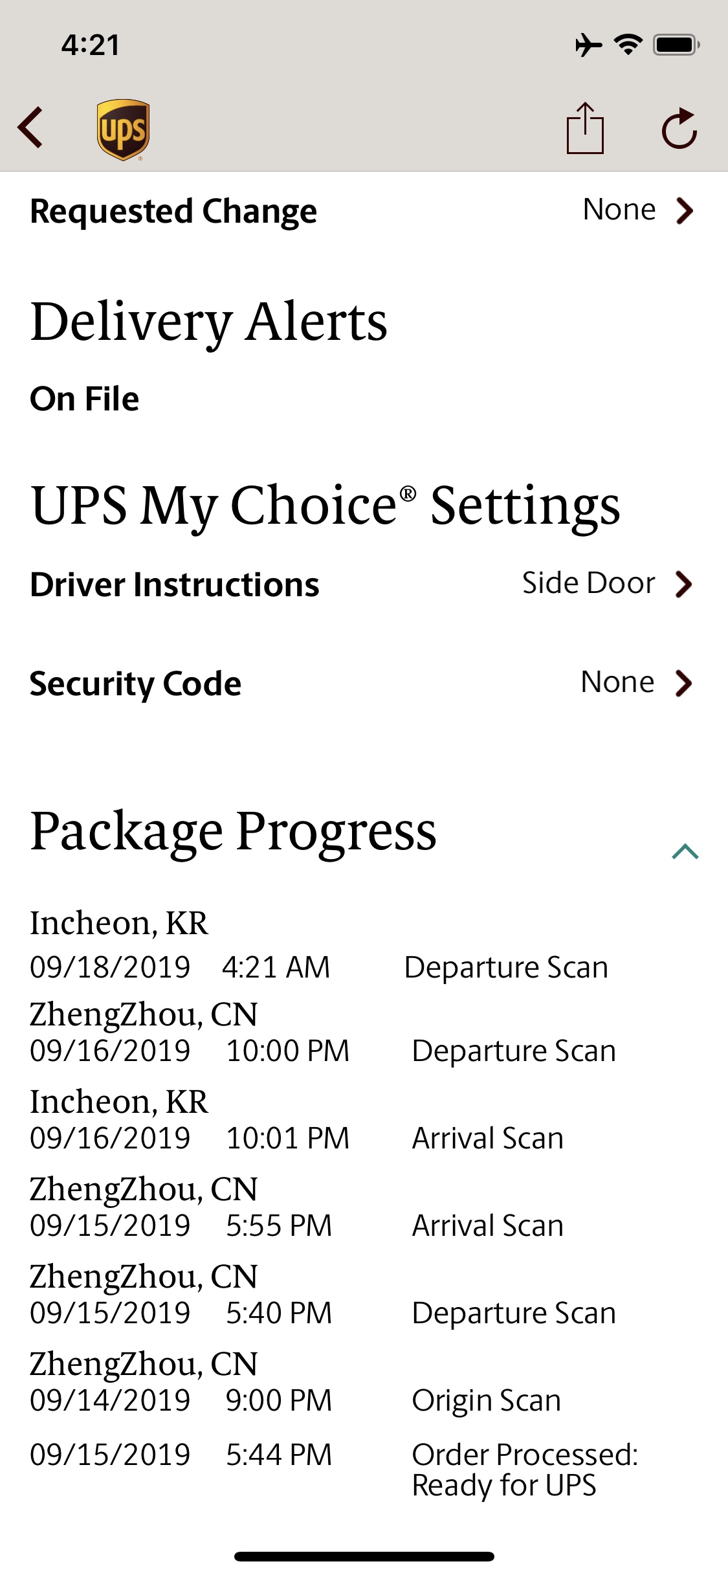Tap Order Processed: Ready for UPS entry
728x1577 pixels.
click(x=524, y=1470)
